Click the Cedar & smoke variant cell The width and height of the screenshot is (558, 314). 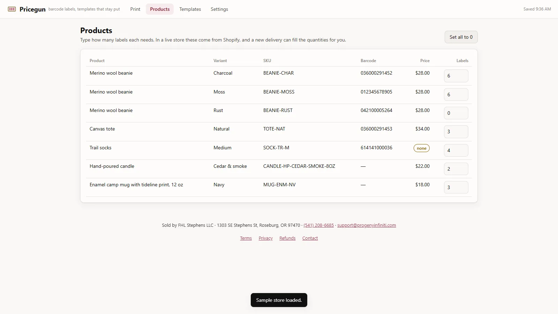230,166
